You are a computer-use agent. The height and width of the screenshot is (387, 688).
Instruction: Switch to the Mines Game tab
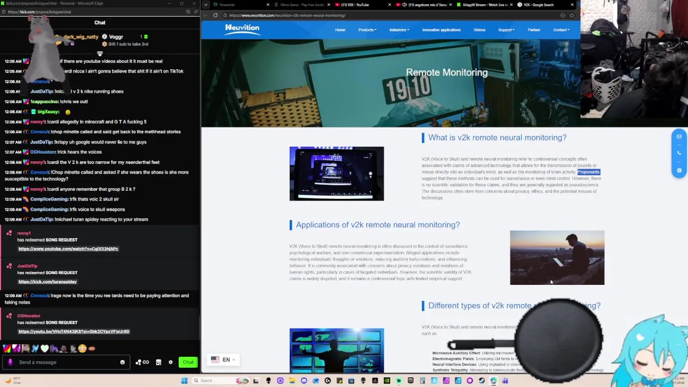[x=302, y=5]
